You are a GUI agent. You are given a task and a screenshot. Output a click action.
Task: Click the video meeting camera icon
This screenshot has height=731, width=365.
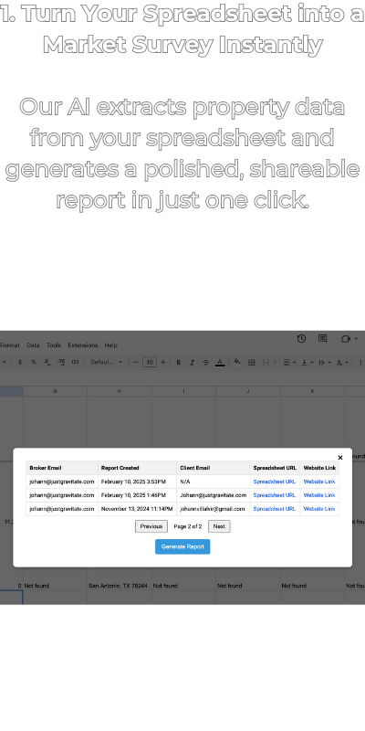coord(346,339)
